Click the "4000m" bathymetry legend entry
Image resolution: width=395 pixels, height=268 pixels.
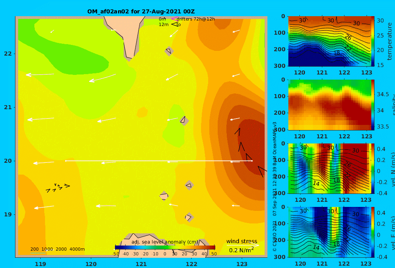77,249
